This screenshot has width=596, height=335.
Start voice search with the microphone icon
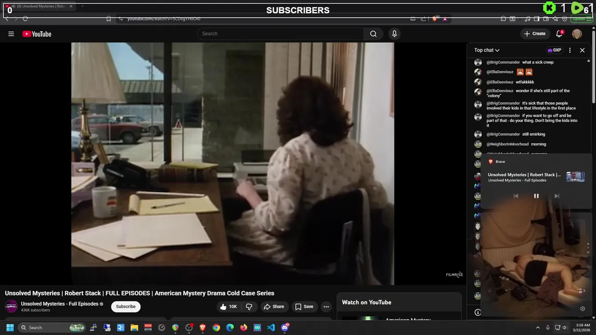(394, 33)
